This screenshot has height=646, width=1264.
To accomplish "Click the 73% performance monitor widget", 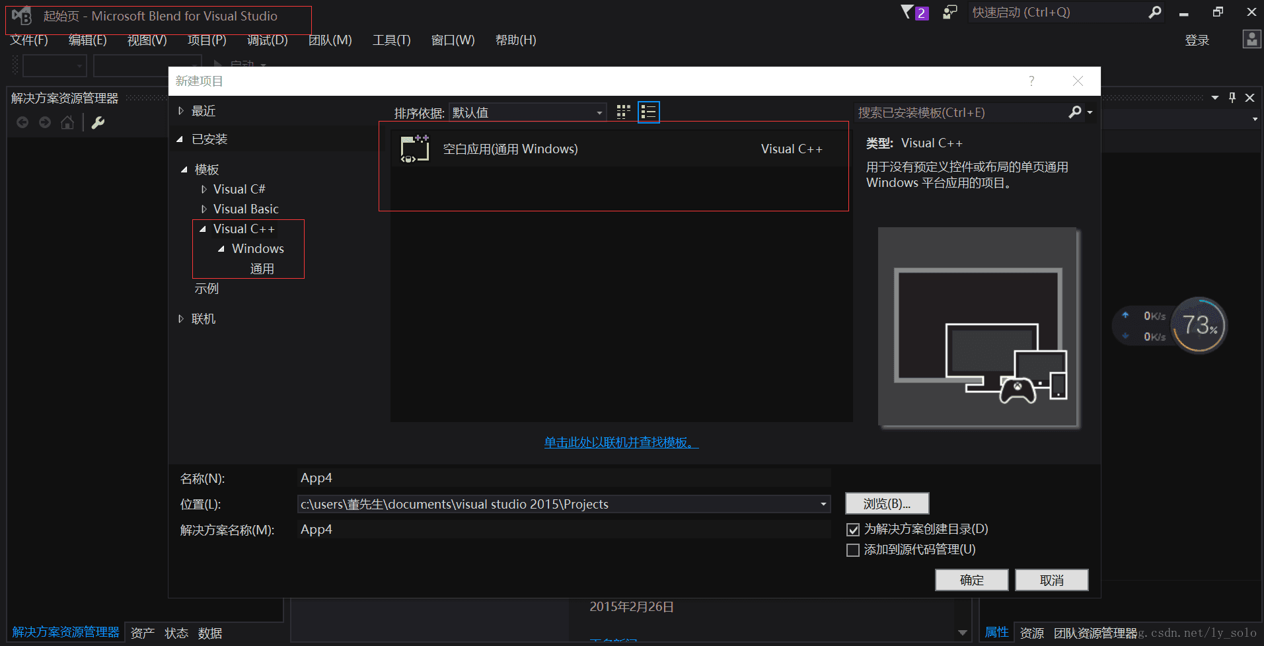I will (1199, 325).
